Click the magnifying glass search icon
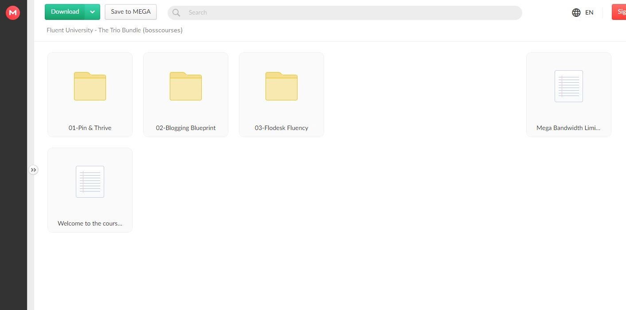Viewport: 626px width, 310px height. (x=176, y=13)
